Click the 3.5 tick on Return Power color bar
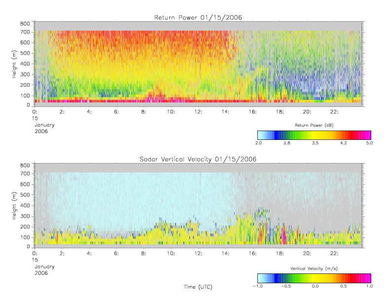The height and width of the screenshot is (301, 390). tap(315, 143)
